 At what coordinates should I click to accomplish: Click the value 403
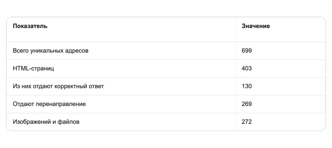click(x=247, y=69)
